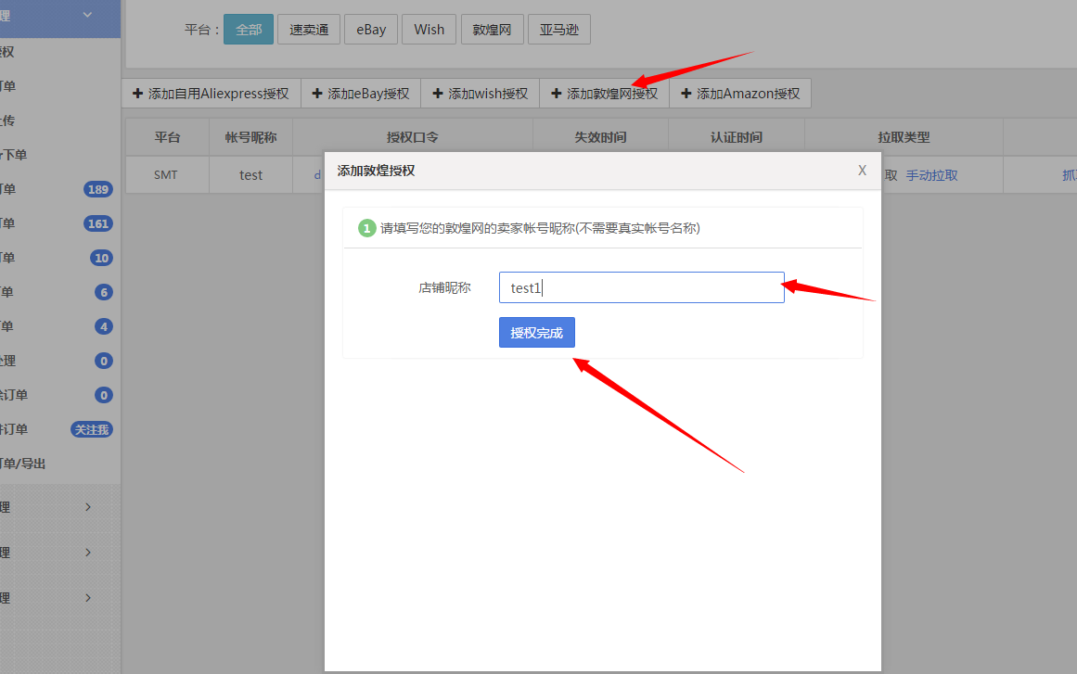Choose the Wish platform filter
The height and width of the screenshot is (674, 1077).
pos(429,30)
